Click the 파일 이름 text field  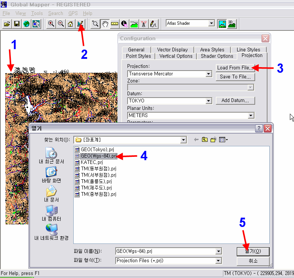(x=165, y=251)
